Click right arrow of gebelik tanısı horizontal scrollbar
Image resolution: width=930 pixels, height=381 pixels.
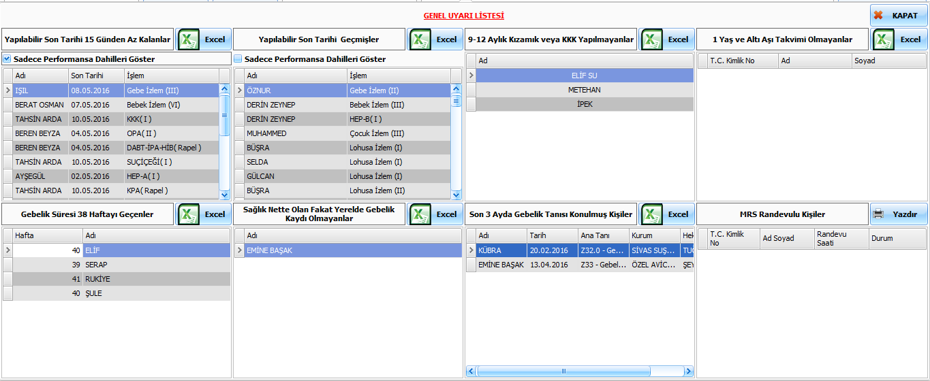pyautogui.click(x=688, y=371)
